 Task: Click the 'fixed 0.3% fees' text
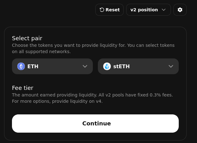(155, 95)
